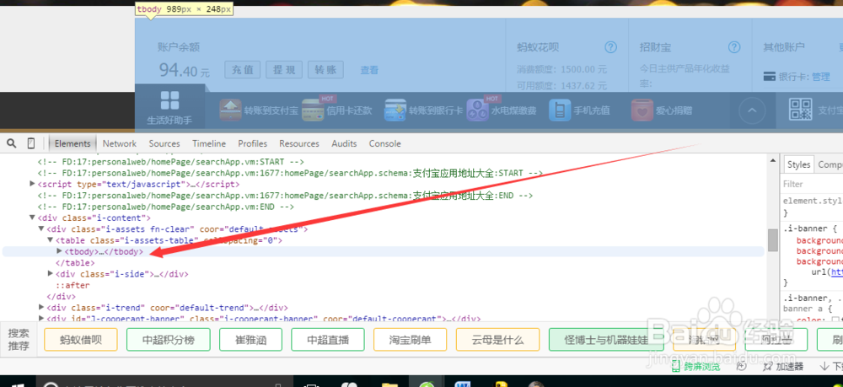Collapse the table i-assets-table node
The width and height of the screenshot is (843, 387).
51,240
